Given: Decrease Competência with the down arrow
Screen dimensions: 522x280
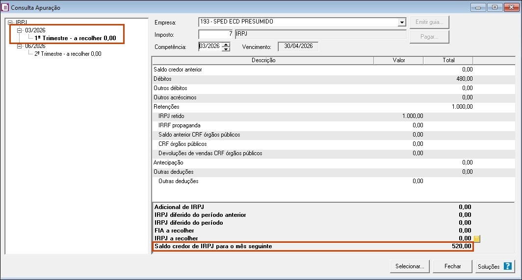Looking at the screenshot, I should click(226, 49).
